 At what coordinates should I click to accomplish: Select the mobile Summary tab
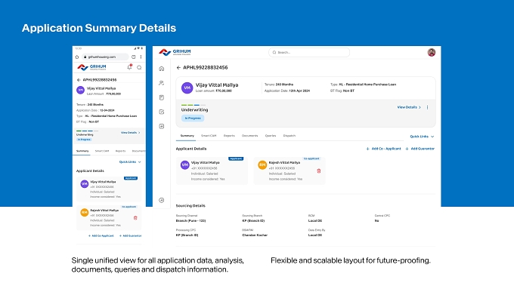(x=82, y=151)
